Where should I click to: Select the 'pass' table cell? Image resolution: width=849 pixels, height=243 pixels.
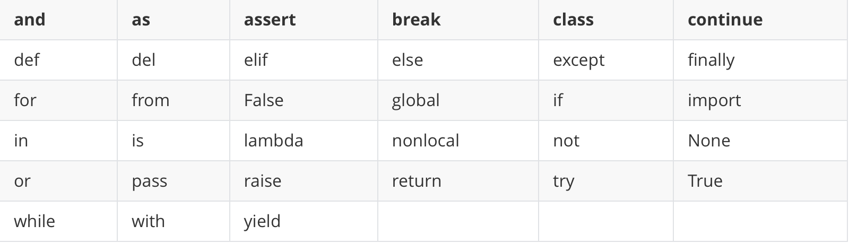click(174, 181)
